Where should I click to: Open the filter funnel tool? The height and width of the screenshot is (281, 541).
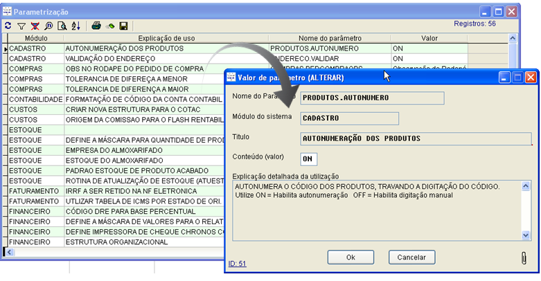pyautogui.click(x=21, y=26)
